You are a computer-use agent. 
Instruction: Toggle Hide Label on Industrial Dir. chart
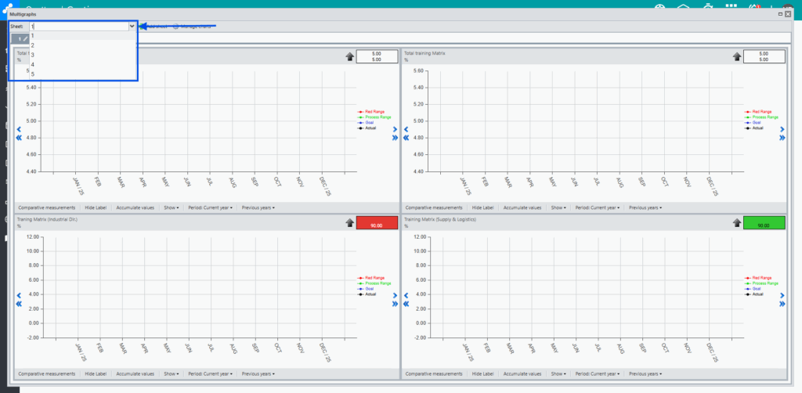(95, 373)
